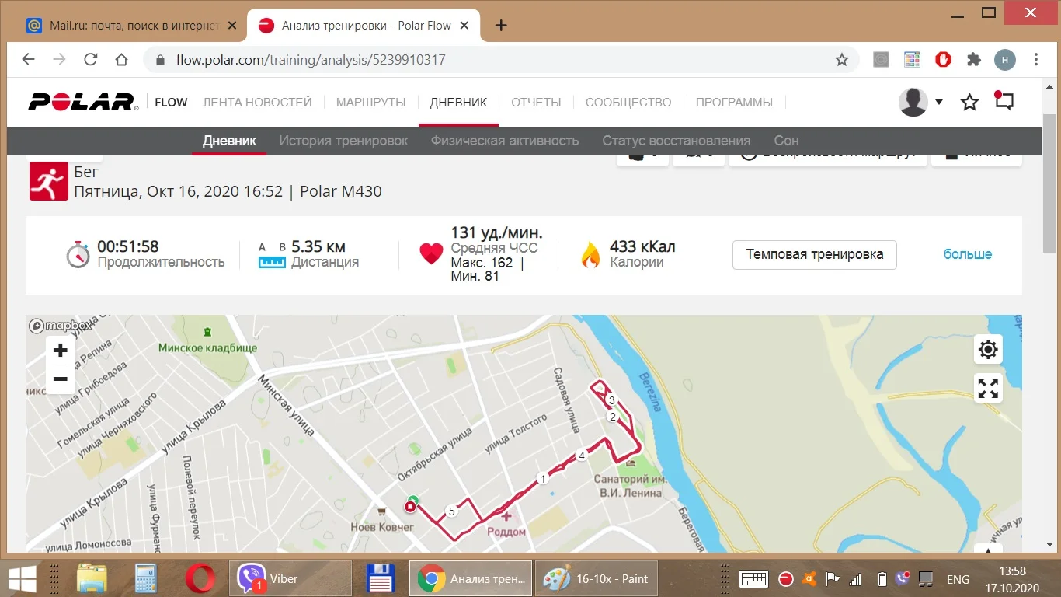Click lap marker 3 on route
The image size is (1061, 597).
[x=611, y=400]
